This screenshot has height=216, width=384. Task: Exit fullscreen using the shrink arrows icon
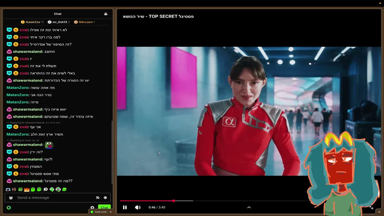(x=371, y=207)
